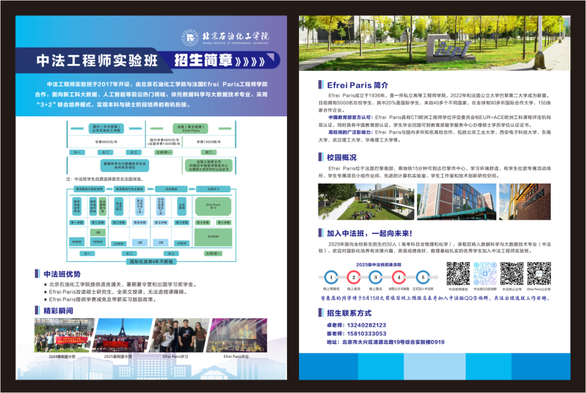Click the 第一学期 semester box
This screenshot has width=586, height=393.
77,222
